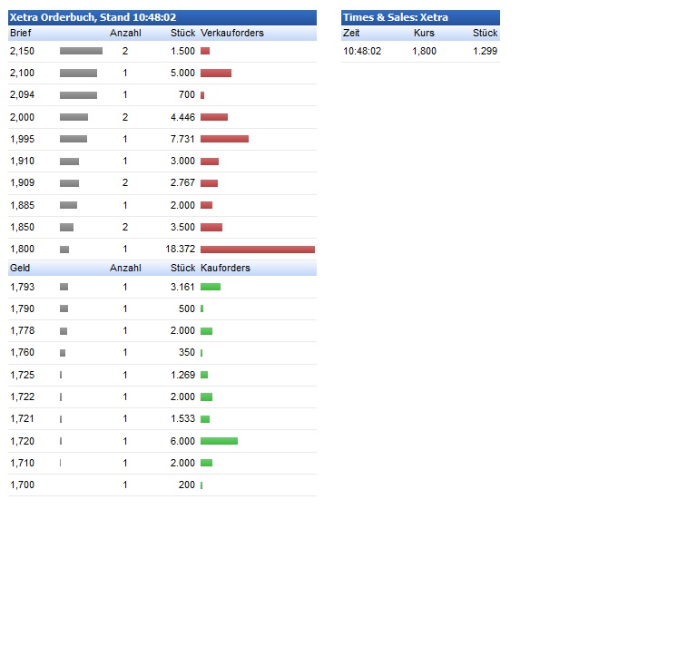Click the gray bar beside price 2,094
The height and width of the screenshot is (666, 697).
click(78, 95)
